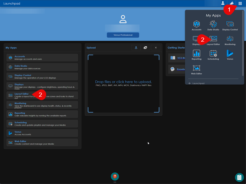The image size is (246, 184).
Task: Toggle the apps grid menu in header
Action: coord(240,3)
